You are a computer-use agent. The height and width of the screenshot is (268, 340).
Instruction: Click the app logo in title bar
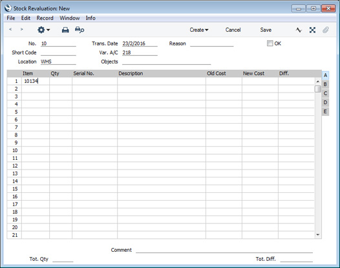(x=8, y=8)
